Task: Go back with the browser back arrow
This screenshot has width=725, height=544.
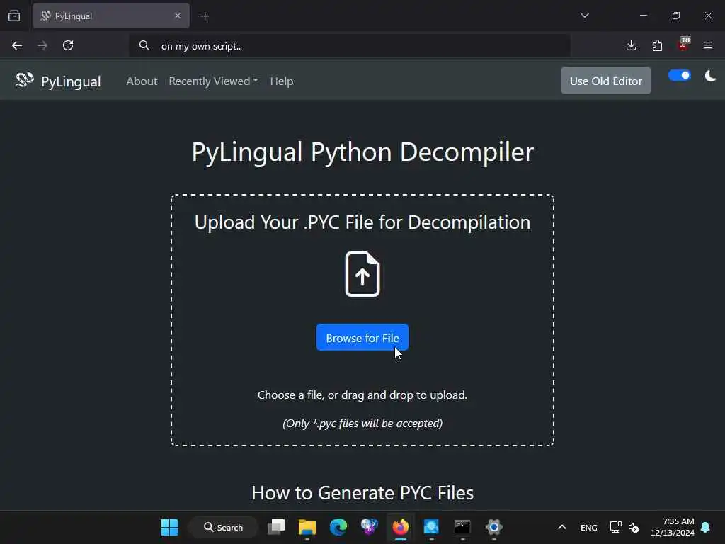Action: coord(17,45)
